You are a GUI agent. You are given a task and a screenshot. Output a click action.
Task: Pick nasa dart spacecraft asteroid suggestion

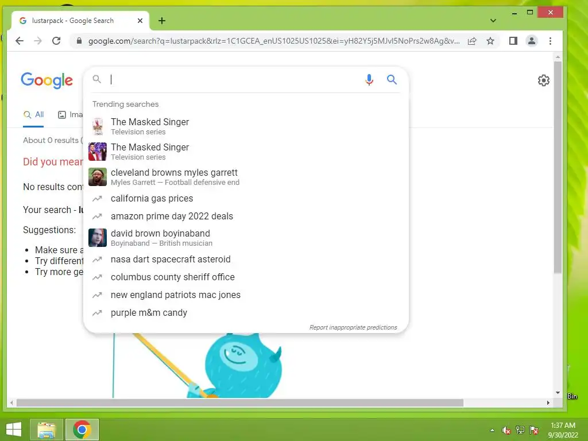tap(246, 259)
